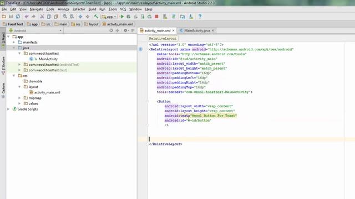
Task: Click the Help question mark icon
Action: coord(200,17)
